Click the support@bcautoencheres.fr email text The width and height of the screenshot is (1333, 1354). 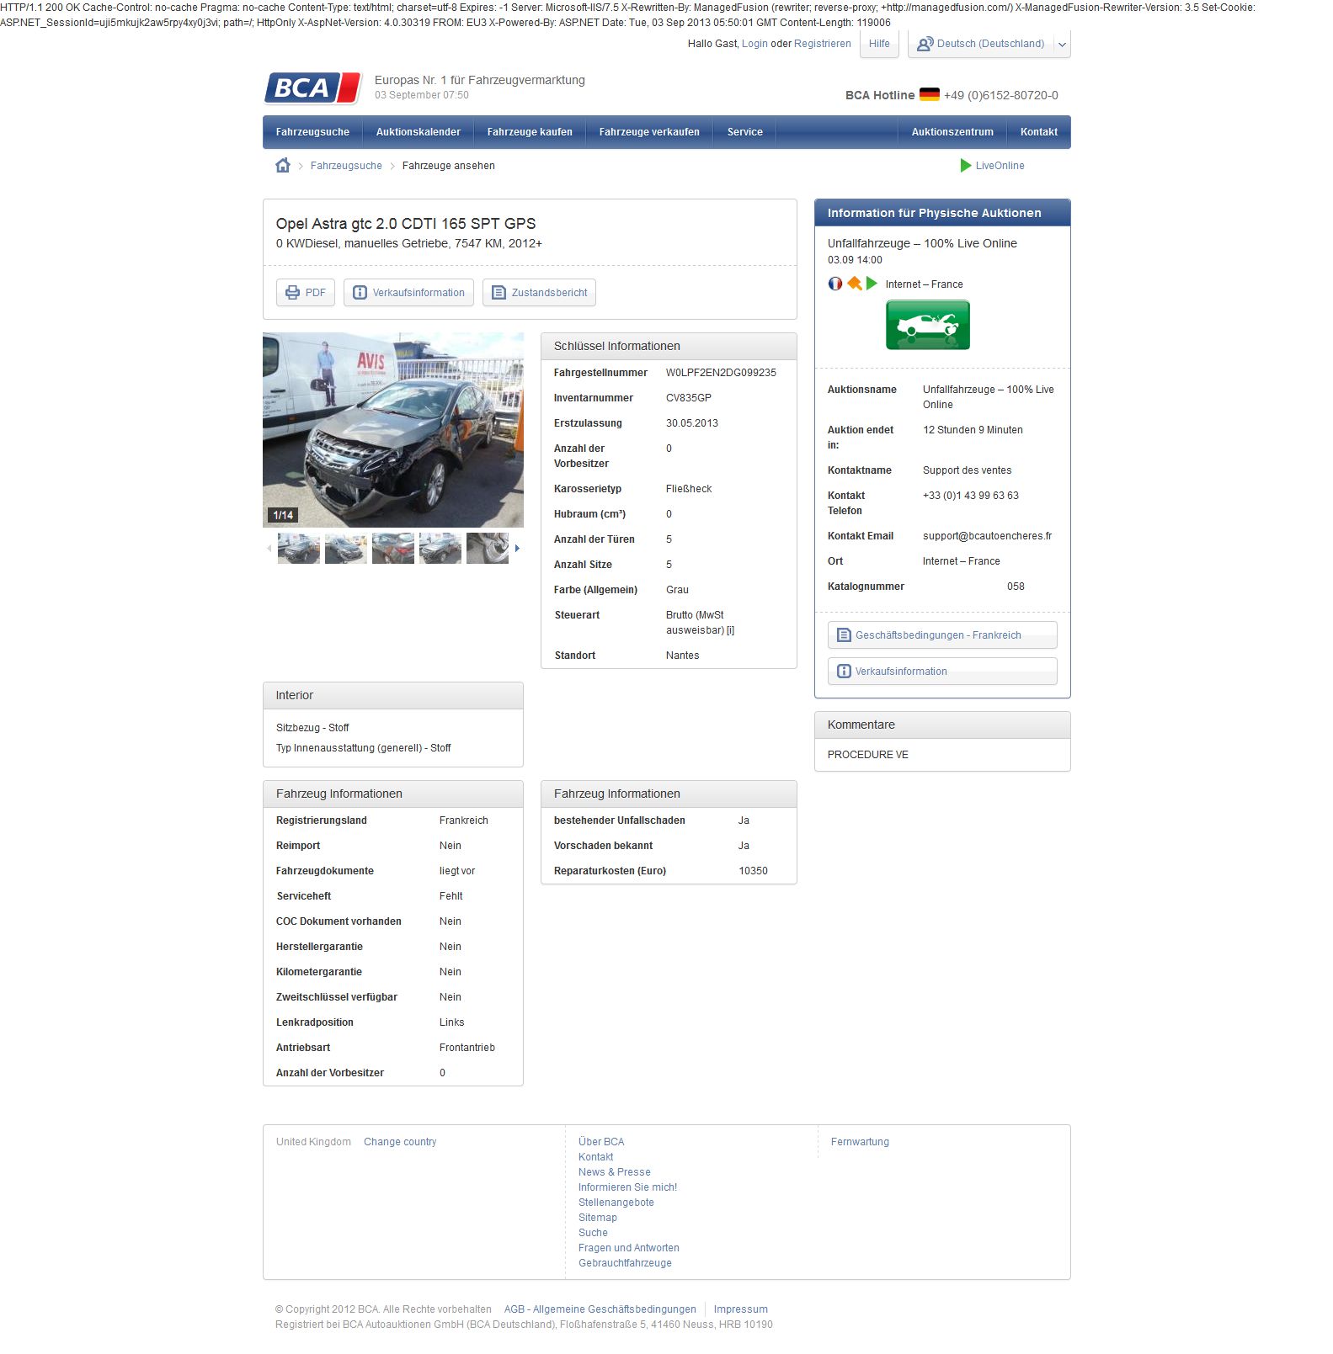pos(987,536)
